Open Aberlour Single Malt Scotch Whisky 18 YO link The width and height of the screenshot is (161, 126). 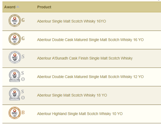[x=72, y=95]
